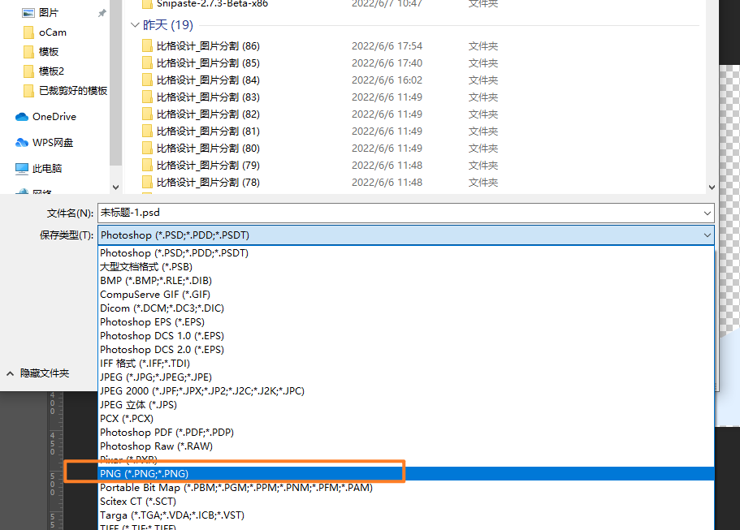Click folder icon of 比格设计_图片分割 (82)
The width and height of the screenshot is (740, 530).
click(147, 114)
